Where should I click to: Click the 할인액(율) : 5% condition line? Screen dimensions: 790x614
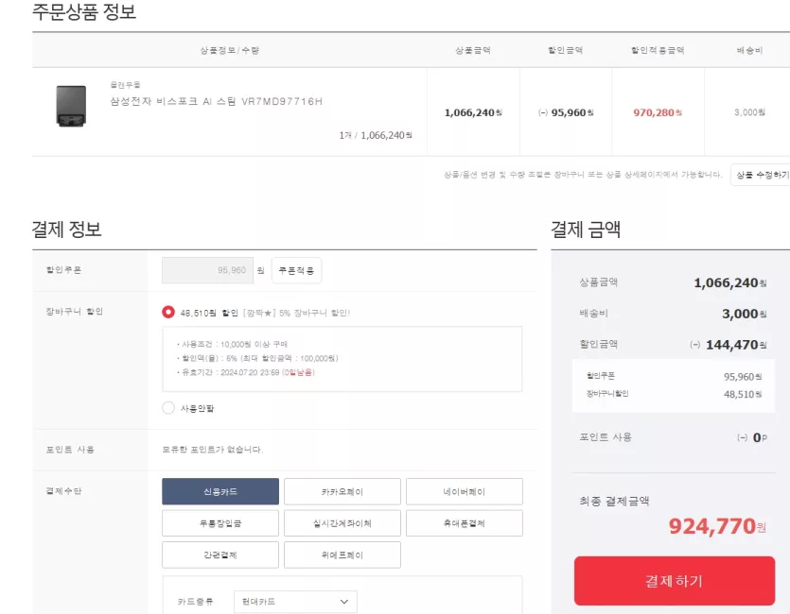tap(257, 358)
